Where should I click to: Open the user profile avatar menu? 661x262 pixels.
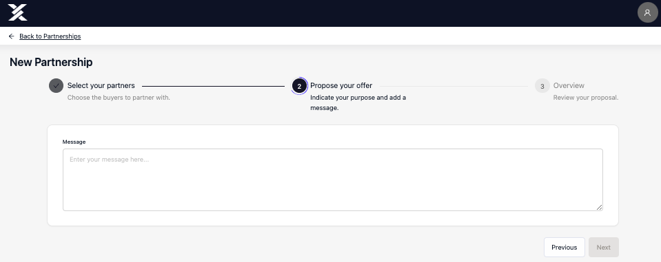coord(647,12)
